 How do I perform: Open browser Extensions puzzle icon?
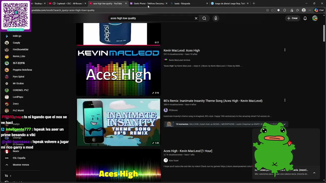click(285, 10)
